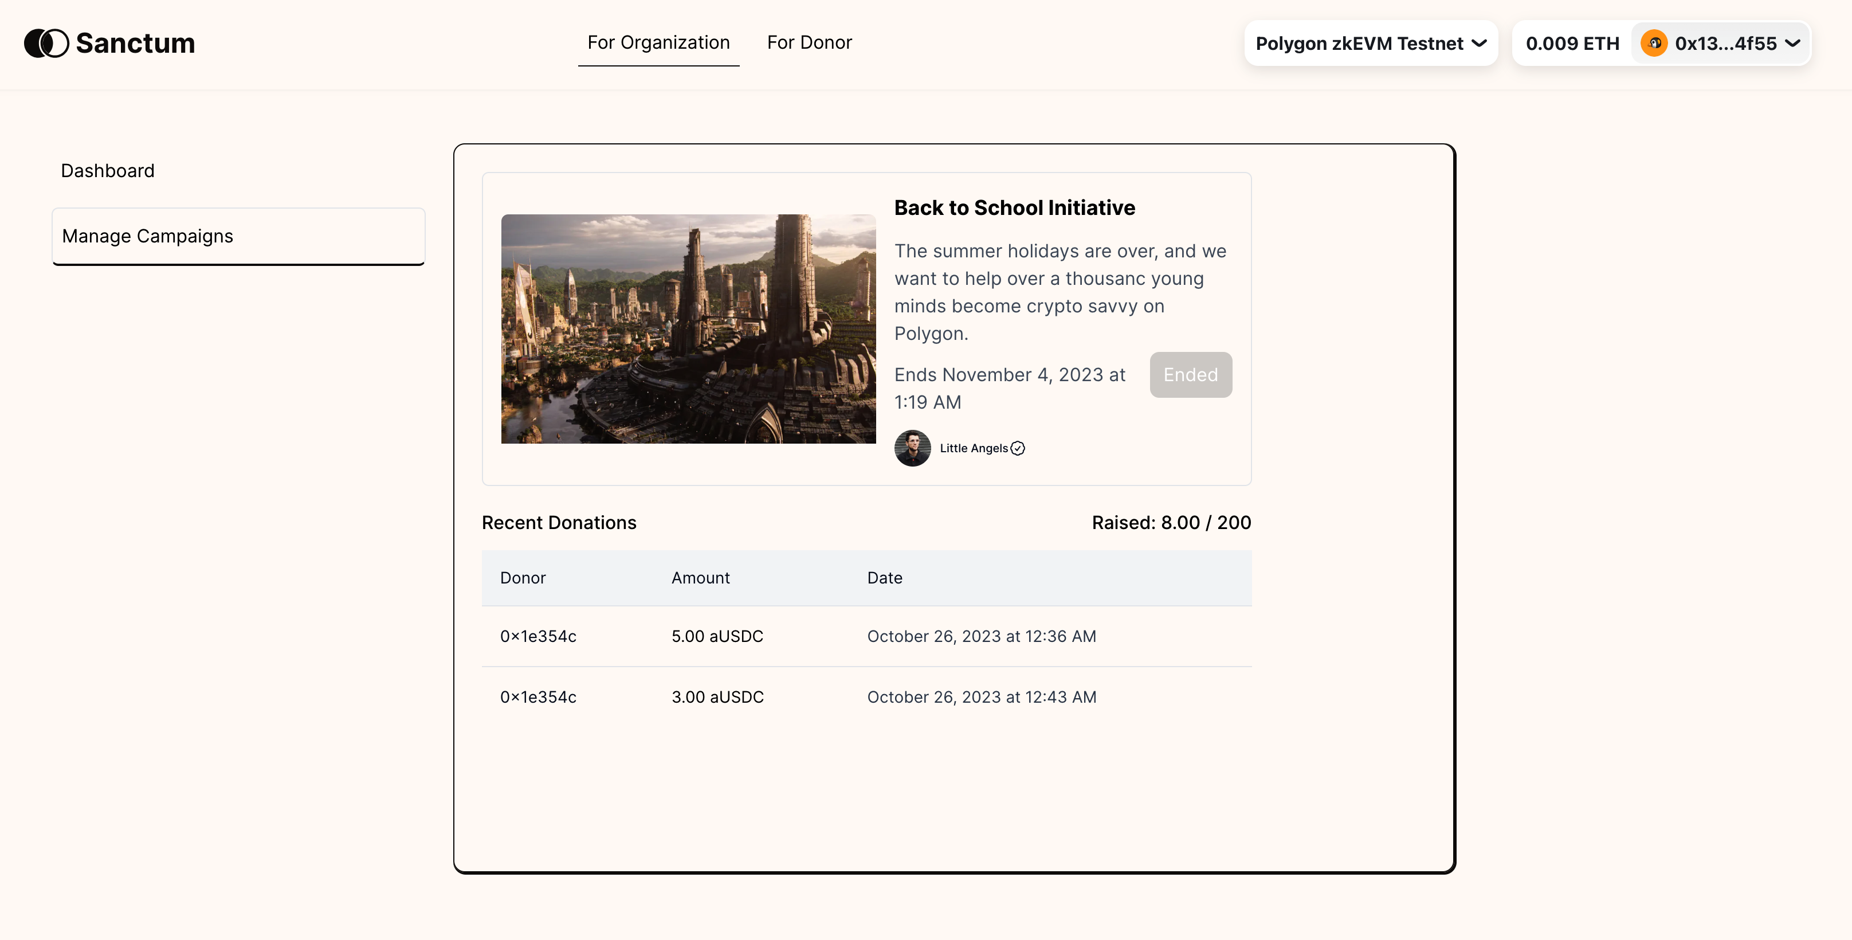Click the campaign cityscape image
This screenshot has width=1852, height=940.
(x=688, y=328)
